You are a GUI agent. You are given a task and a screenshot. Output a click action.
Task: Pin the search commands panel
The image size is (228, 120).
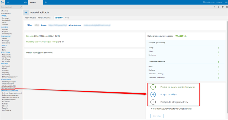coord(21,7)
